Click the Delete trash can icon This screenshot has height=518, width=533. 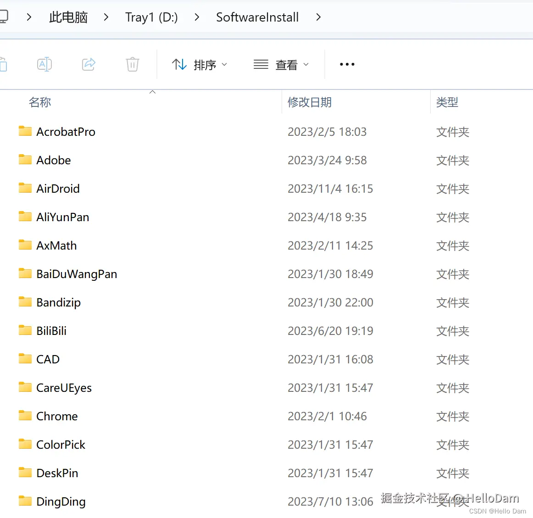(x=132, y=64)
